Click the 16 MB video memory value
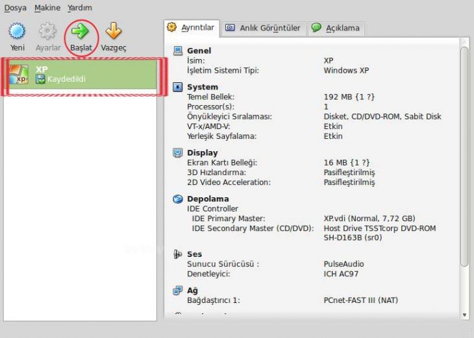 tap(347, 163)
